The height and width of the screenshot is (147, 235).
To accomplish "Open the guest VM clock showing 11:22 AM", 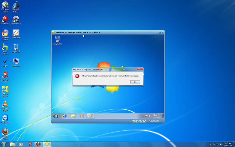I will (x=157, y=116).
